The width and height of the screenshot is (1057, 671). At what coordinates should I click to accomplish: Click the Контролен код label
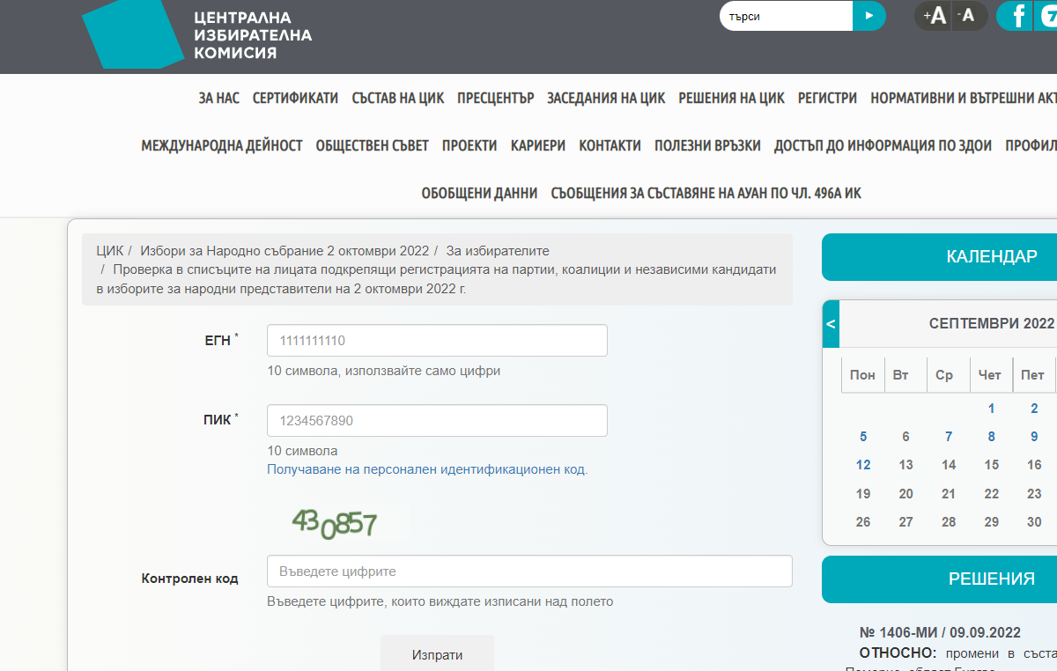pos(189,579)
